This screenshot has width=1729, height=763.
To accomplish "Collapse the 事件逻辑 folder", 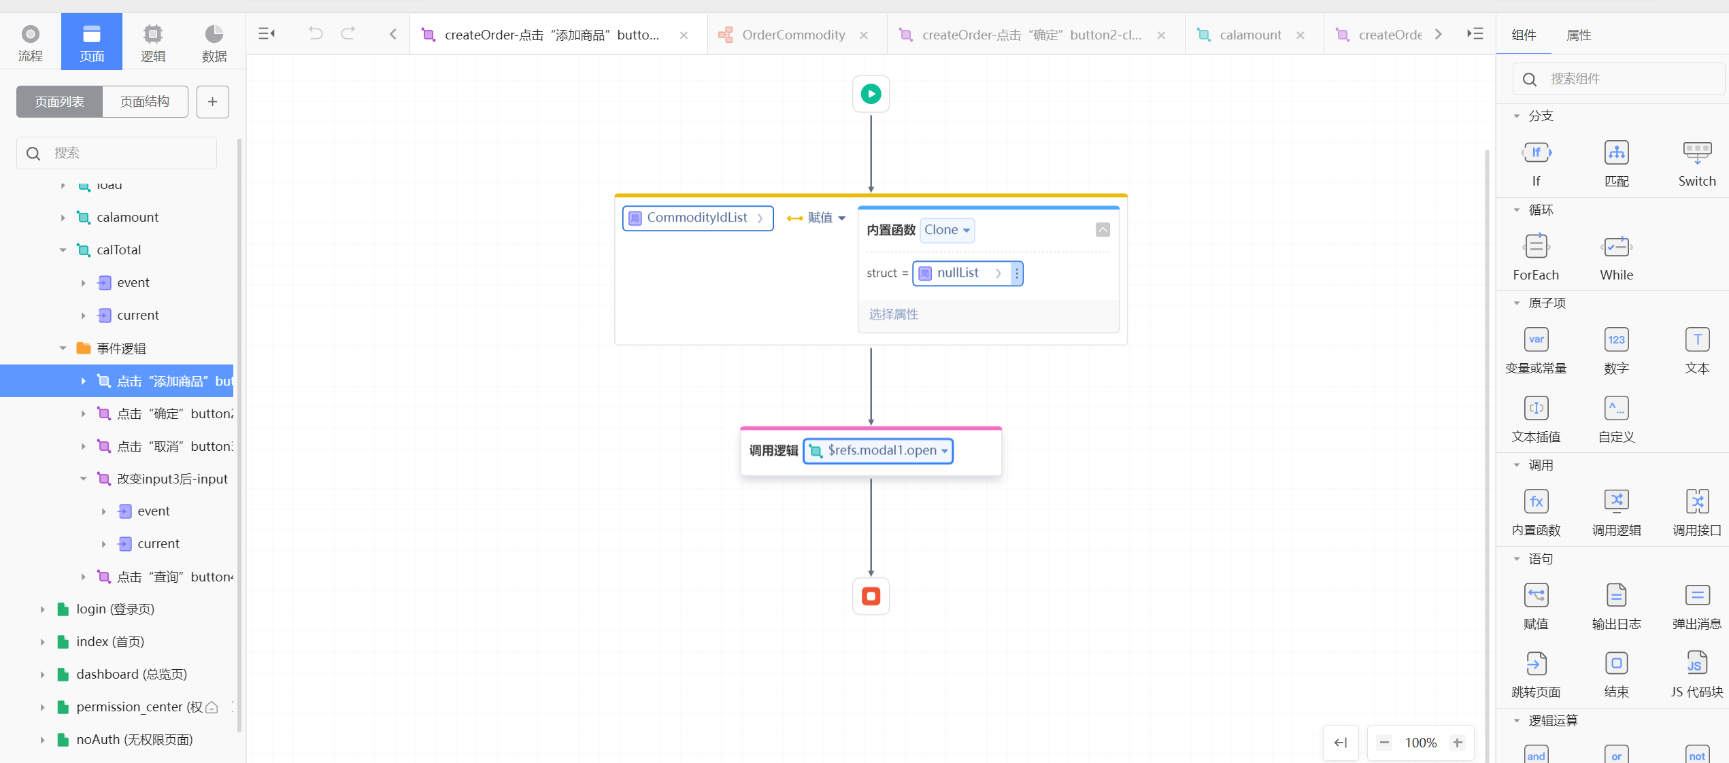I will pyautogui.click(x=63, y=348).
